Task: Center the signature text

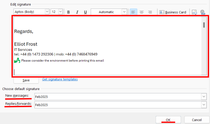Action: click(x=142, y=12)
